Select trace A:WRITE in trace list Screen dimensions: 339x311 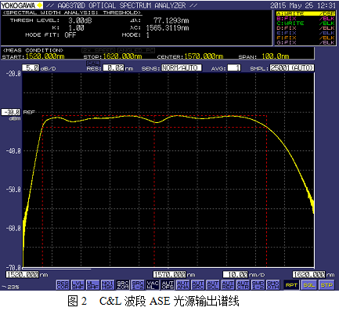click(x=305, y=13)
